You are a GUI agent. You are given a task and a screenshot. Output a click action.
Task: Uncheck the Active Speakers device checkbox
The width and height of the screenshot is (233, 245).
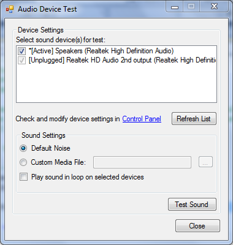pyautogui.click(x=21, y=51)
